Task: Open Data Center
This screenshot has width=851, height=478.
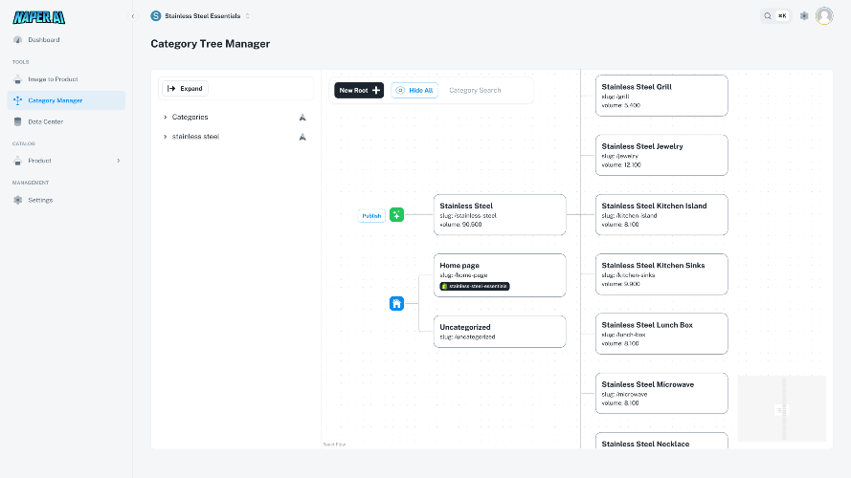Action: pyautogui.click(x=66, y=122)
